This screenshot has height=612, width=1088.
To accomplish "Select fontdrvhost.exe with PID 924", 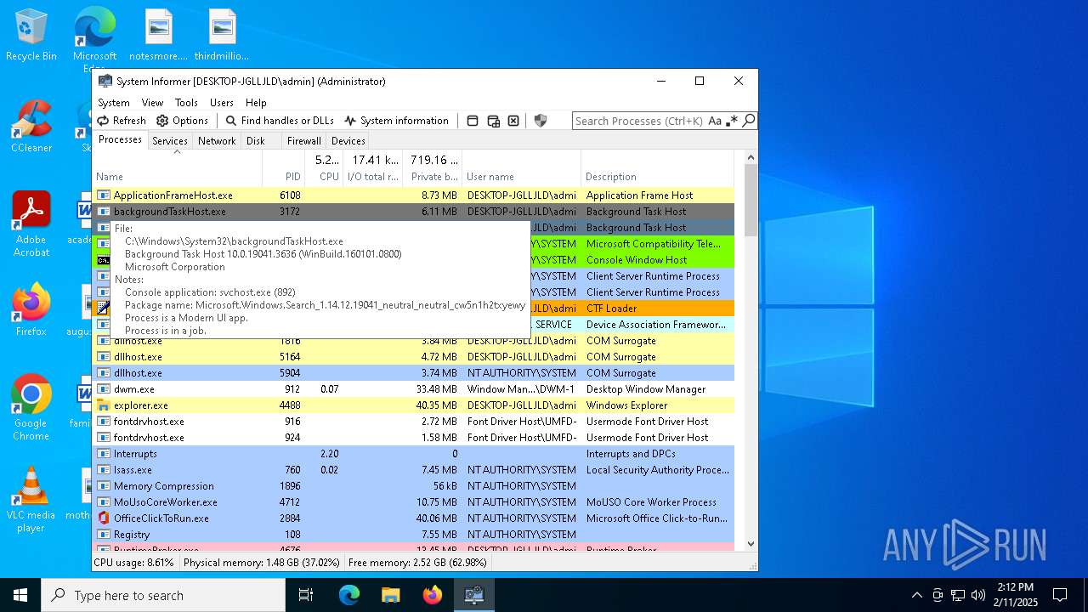I will [x=413, y=438].
